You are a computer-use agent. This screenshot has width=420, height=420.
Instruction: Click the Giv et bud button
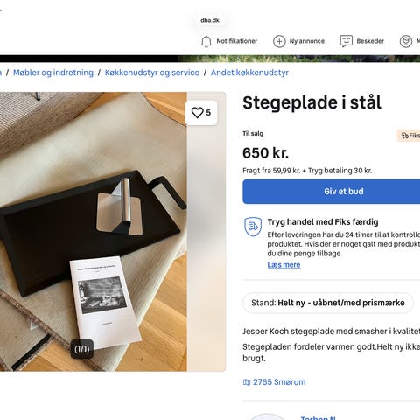point(332,192)
